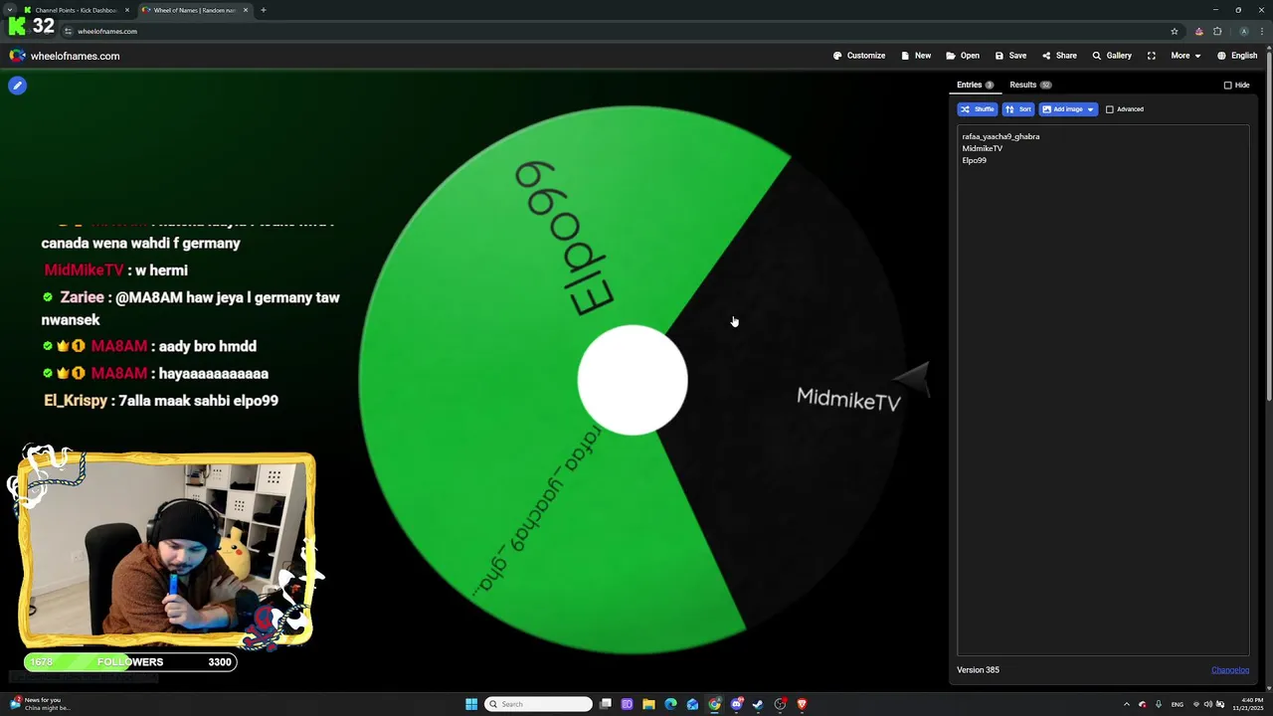The image size is (1273, 716).
Task: Save the current wheel
Action: coord(1010,56)
